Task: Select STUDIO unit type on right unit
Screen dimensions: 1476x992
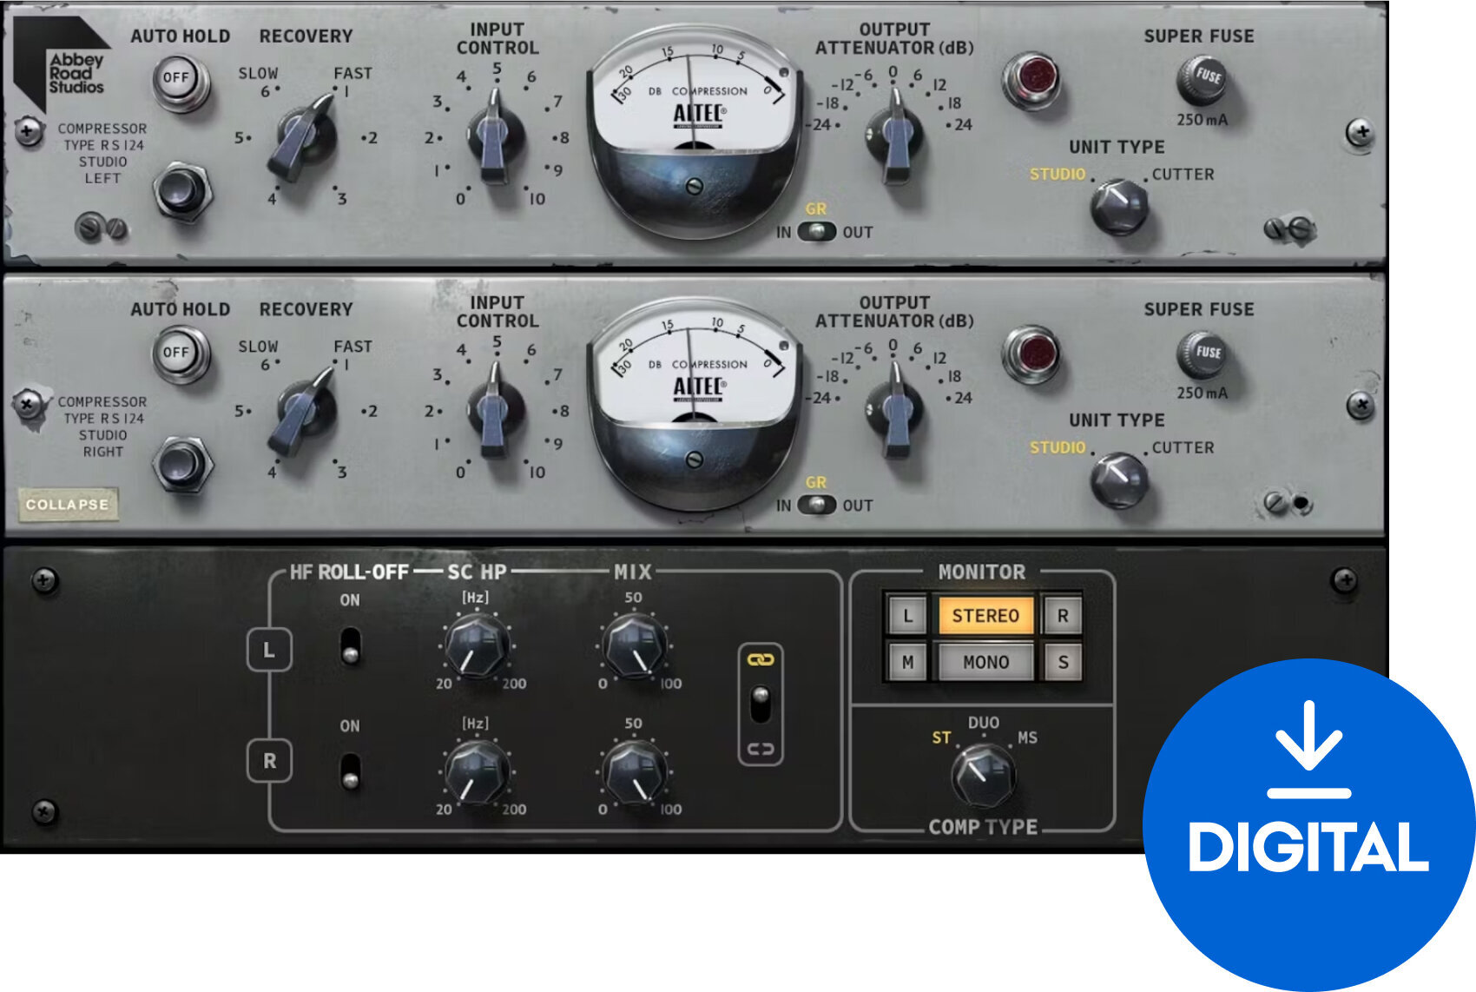Action: pyautogui.click(x=1058, y=447)
